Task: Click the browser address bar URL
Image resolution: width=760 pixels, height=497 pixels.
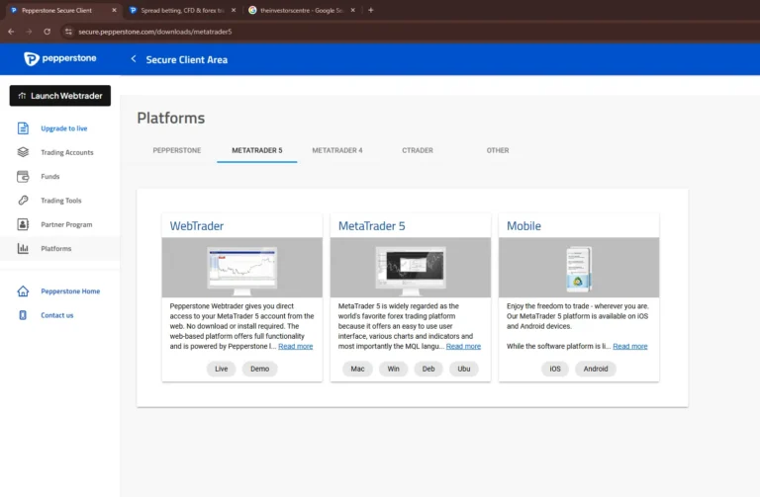Action: [x=154, y=32]
